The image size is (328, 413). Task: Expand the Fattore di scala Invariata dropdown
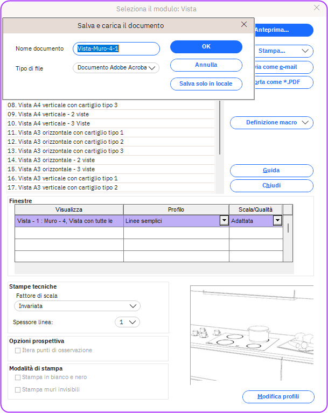77,306
